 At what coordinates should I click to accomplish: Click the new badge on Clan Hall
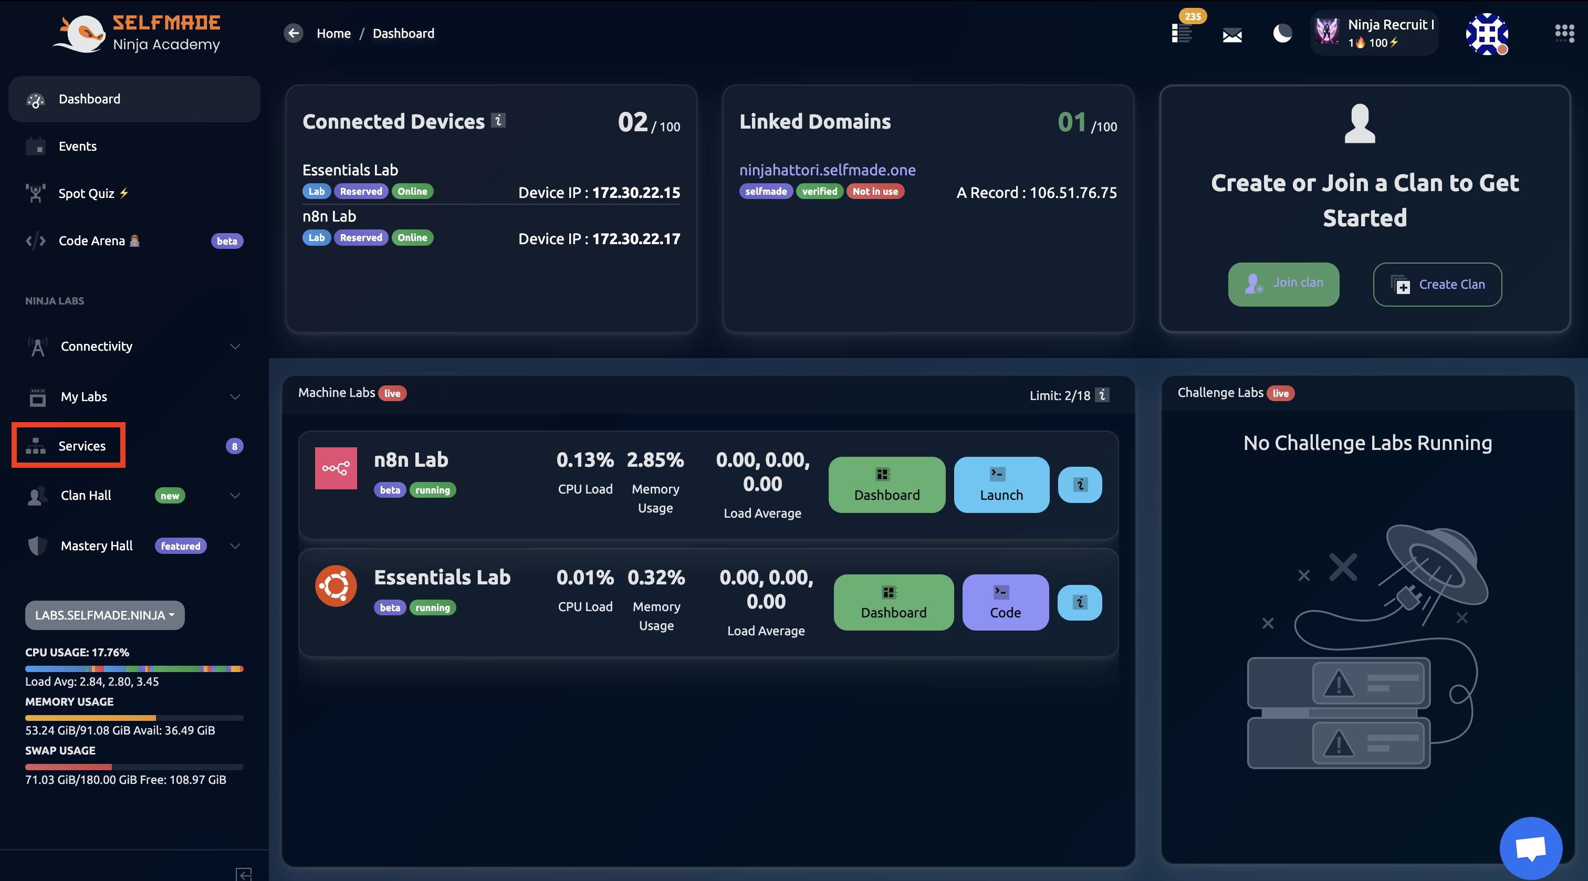[x=170, y=496]
